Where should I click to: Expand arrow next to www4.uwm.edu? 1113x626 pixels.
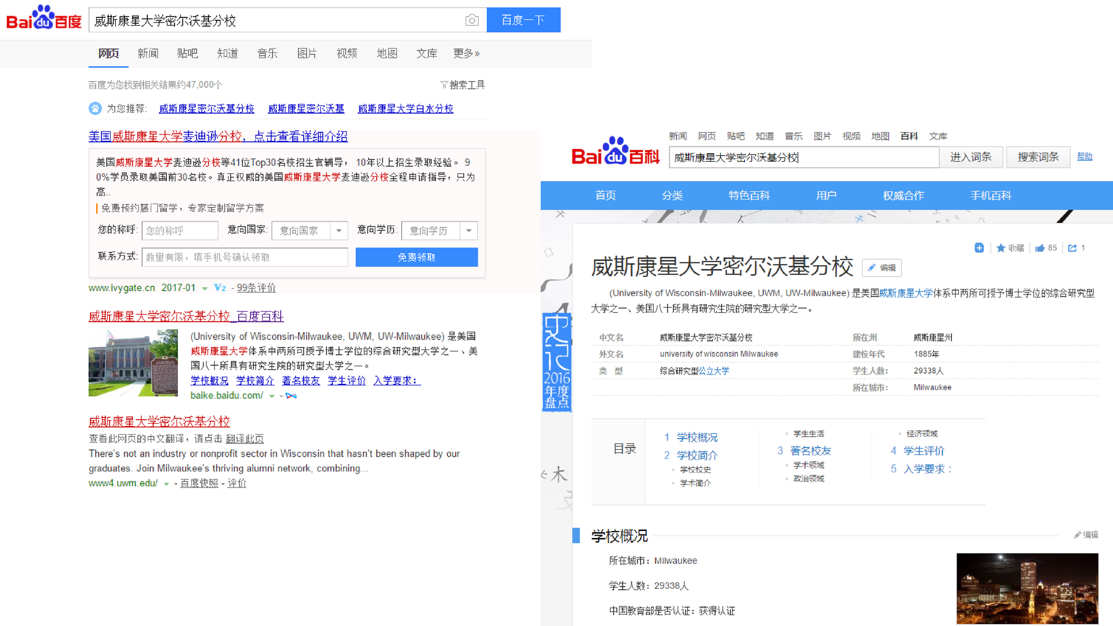point(166,484)
